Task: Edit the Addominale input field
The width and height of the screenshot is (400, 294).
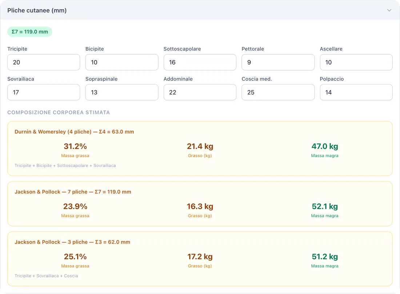Action: coord(200,92)
